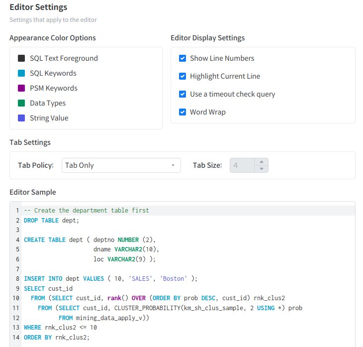Viewport: 363px width, 347px height.
Task: Click the SQL Keywords label
Action: click(53, 73)
